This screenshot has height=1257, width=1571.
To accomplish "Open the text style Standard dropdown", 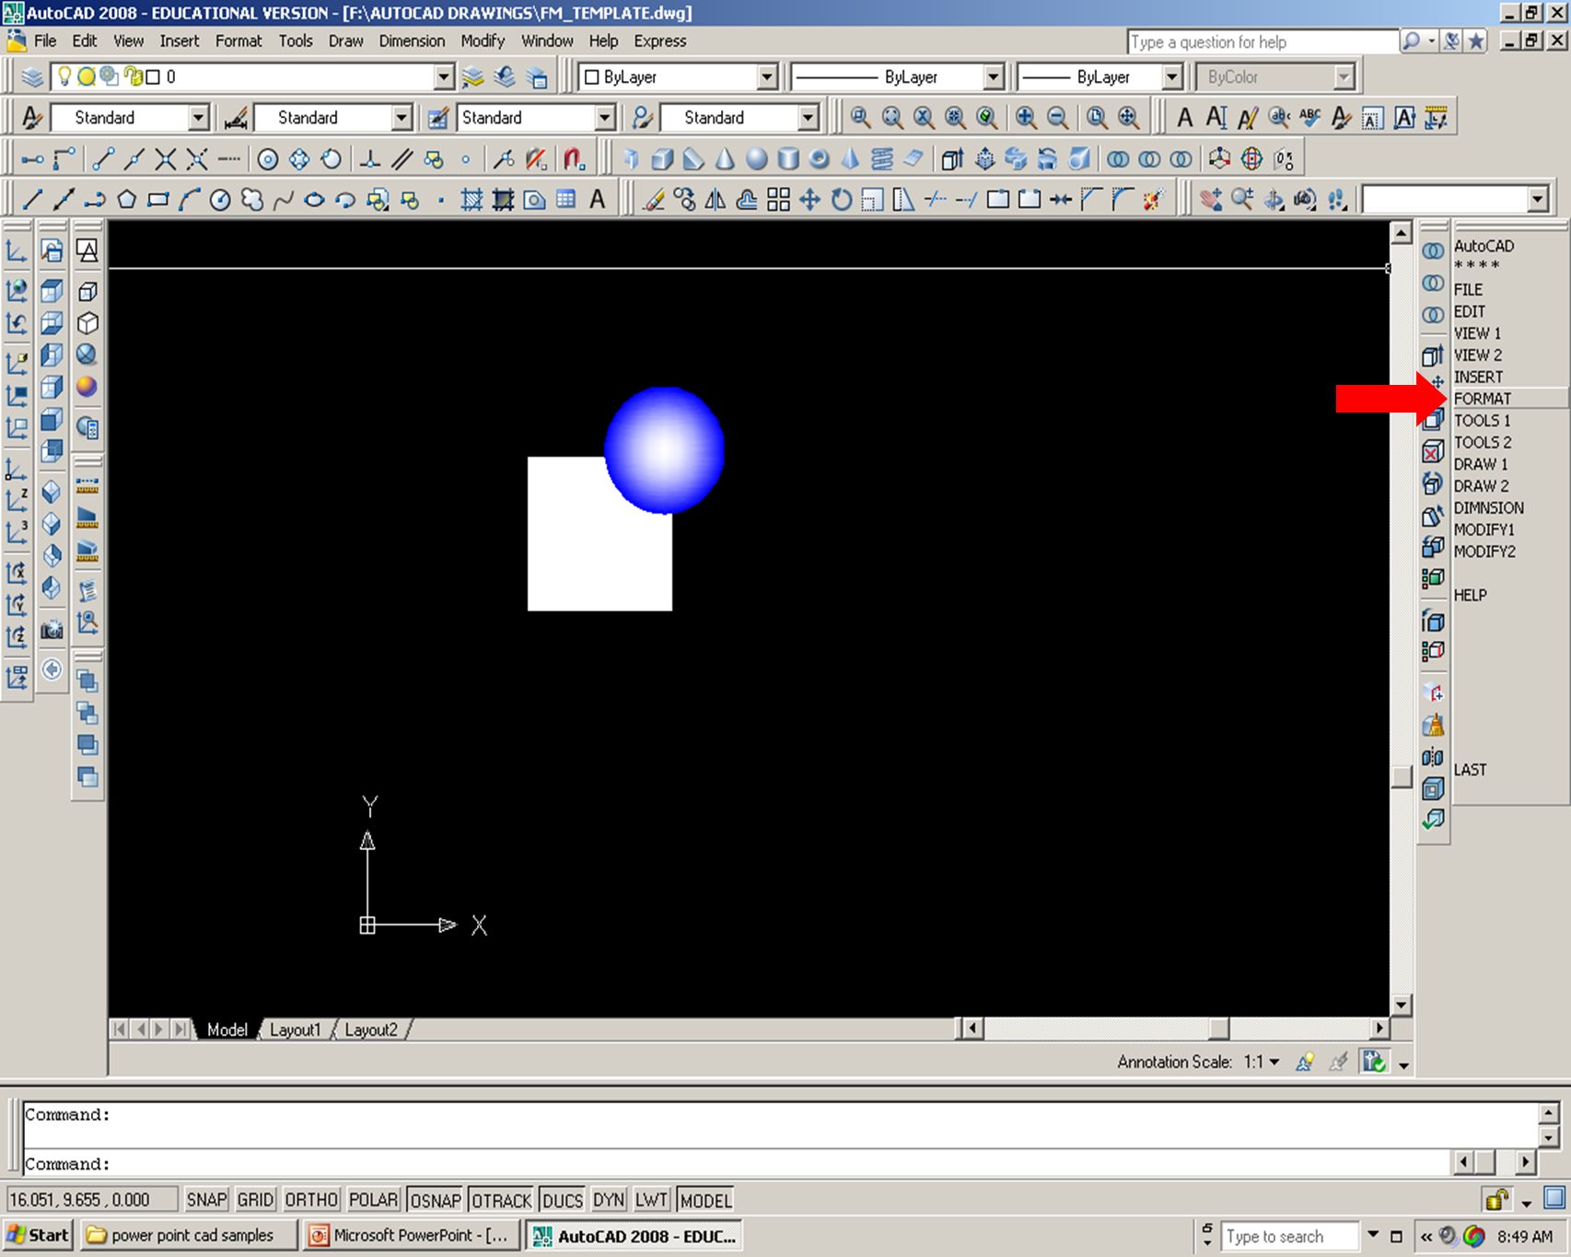I will point(198,117).
